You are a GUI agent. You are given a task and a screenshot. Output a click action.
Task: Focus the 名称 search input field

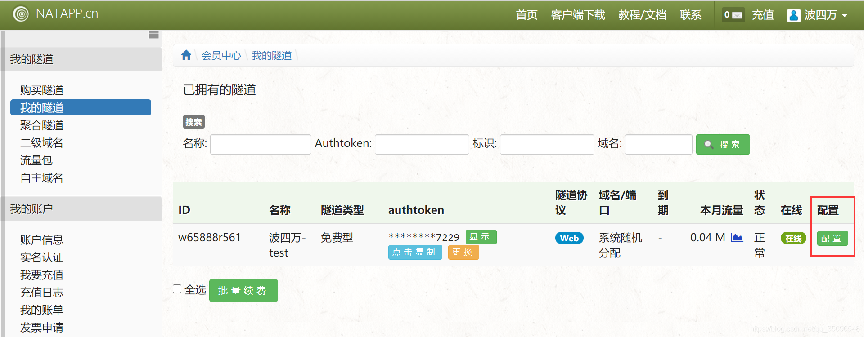coord(261,144)
